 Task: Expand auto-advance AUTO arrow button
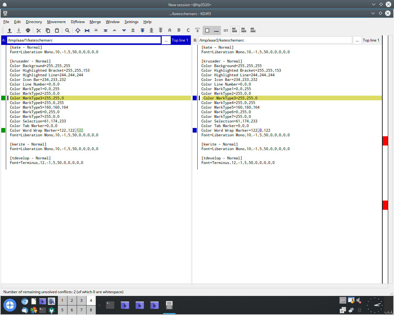coord(198,30)
